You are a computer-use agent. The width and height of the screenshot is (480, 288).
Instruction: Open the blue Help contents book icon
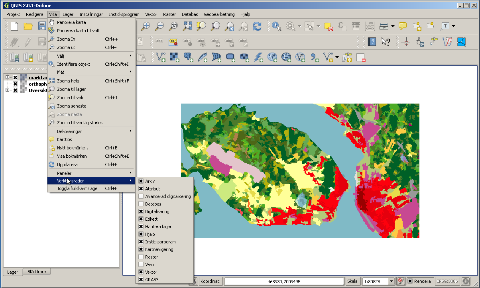(372, 42)
